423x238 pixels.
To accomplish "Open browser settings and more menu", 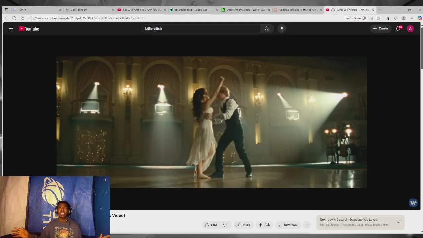I will click(x=411, y=18).
